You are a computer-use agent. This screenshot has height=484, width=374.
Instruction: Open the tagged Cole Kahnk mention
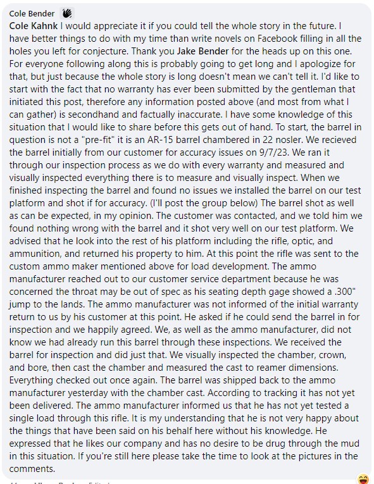click(34, 26)
